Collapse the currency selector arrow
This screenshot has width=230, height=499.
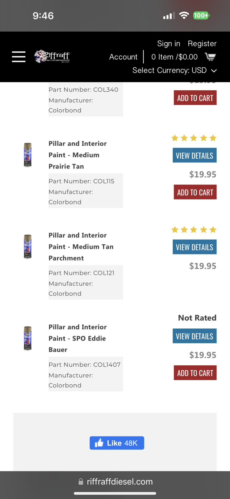click(214, 71)
